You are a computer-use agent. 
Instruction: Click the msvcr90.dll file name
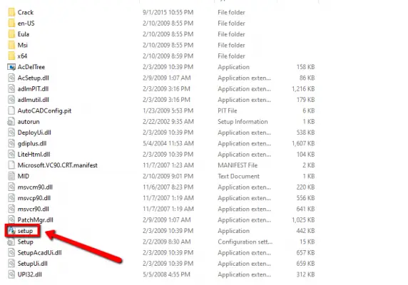(33, 209)
